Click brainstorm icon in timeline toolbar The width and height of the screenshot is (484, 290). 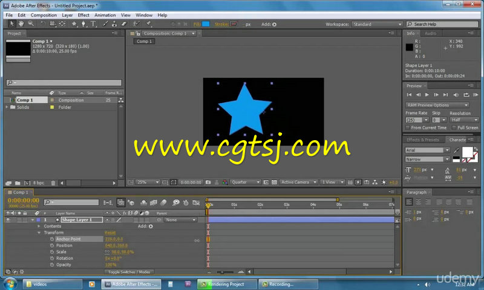click(x=176, y=202)
